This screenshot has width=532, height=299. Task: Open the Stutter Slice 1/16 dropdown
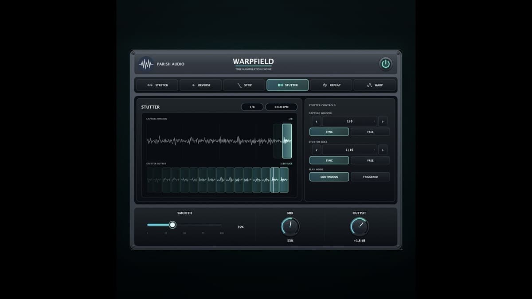pos(349,150)
